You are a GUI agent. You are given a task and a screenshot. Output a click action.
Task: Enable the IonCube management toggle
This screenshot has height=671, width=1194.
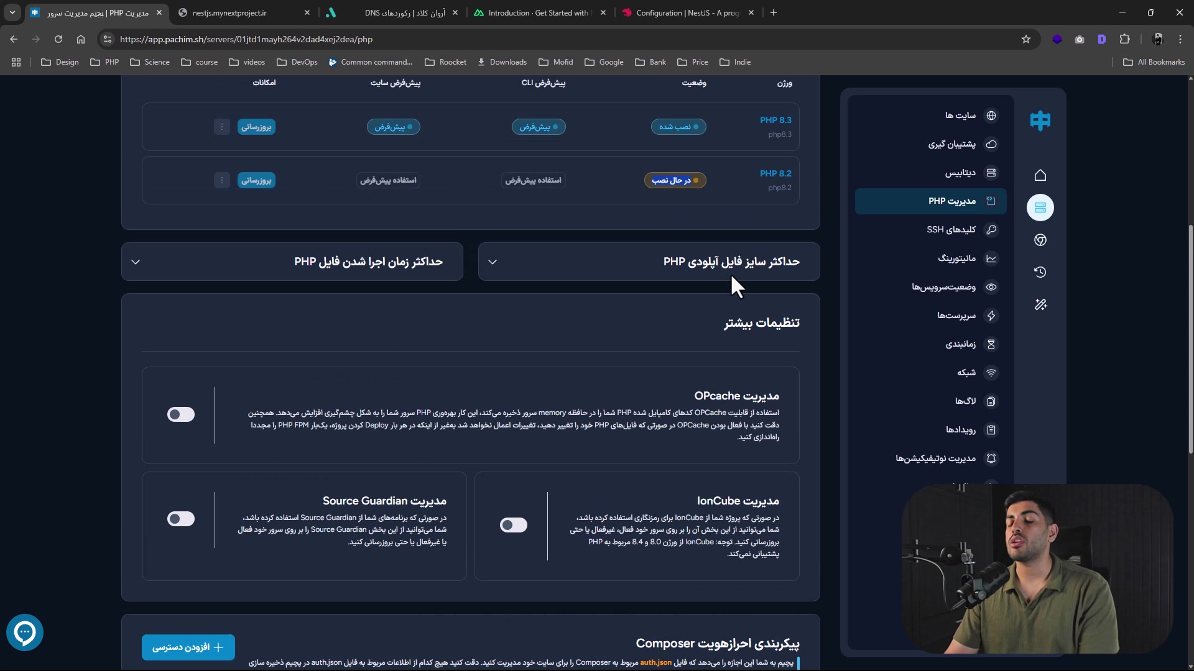pyautogui.click(x=514, y=525)
